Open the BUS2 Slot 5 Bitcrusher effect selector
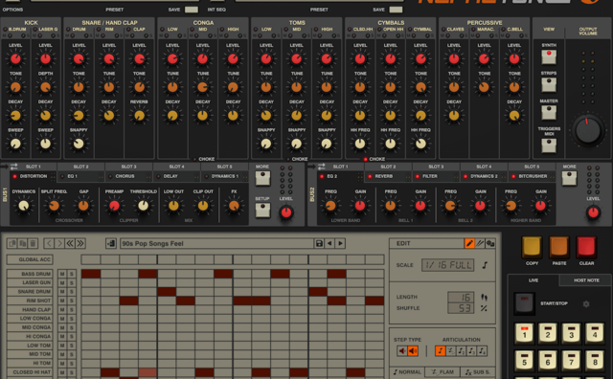613x379 pixels. 532,177
